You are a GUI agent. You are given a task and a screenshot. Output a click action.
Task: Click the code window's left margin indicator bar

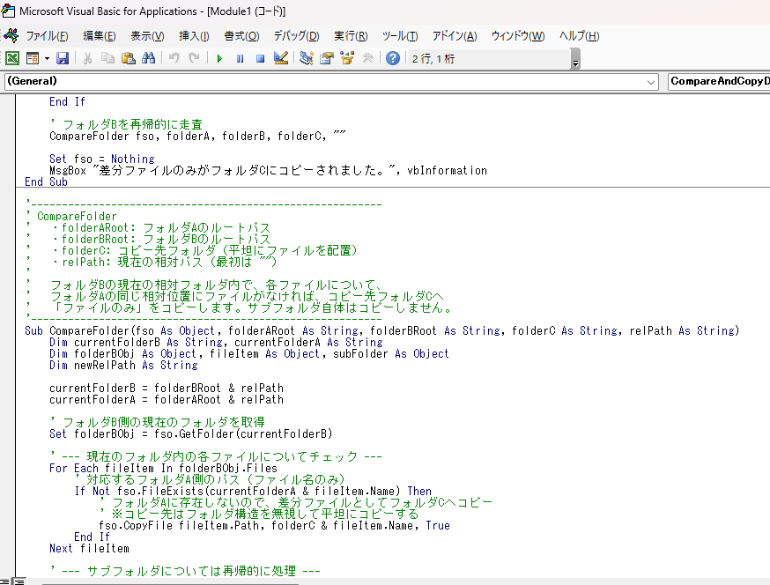pyautogui.click(x=8, y=336)
